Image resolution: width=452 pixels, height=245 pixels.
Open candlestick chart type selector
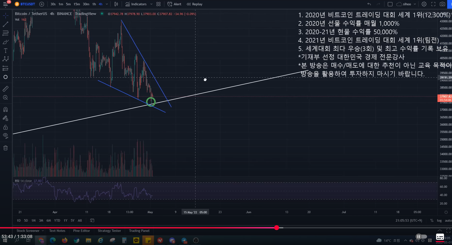(x=116, y=4)
